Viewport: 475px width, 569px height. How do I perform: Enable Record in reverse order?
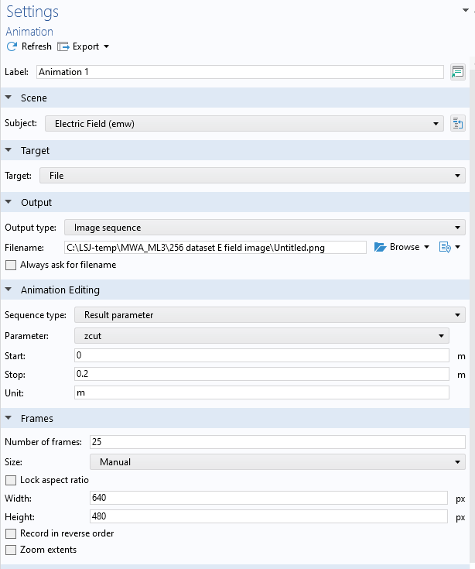pyautogui.click(x=11, y=533)
